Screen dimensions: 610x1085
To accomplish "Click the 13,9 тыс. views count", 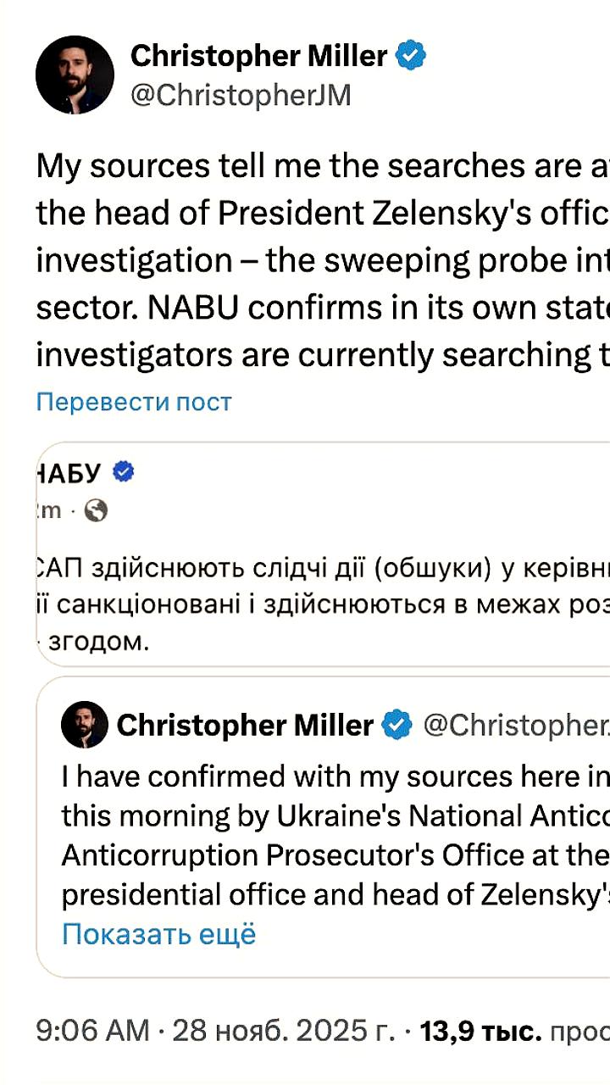I will 480,1031.
